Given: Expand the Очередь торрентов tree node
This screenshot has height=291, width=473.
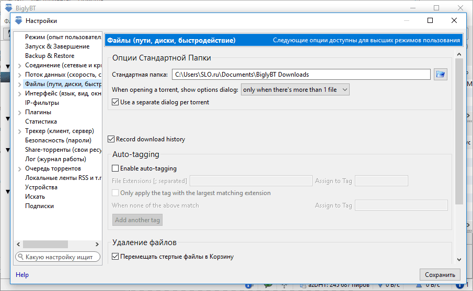Looking at the screenshot, I should pyautogui.click(x=20, y=169).
